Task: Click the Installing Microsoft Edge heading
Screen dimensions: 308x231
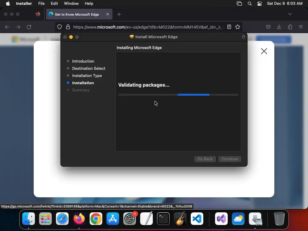Action: pos(139,48)
